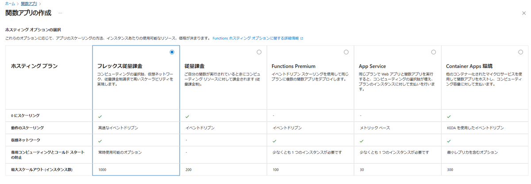Click the ホスティング オプションの選択 heading
Screen dimensions: 531x184
[x=33, y=30]
